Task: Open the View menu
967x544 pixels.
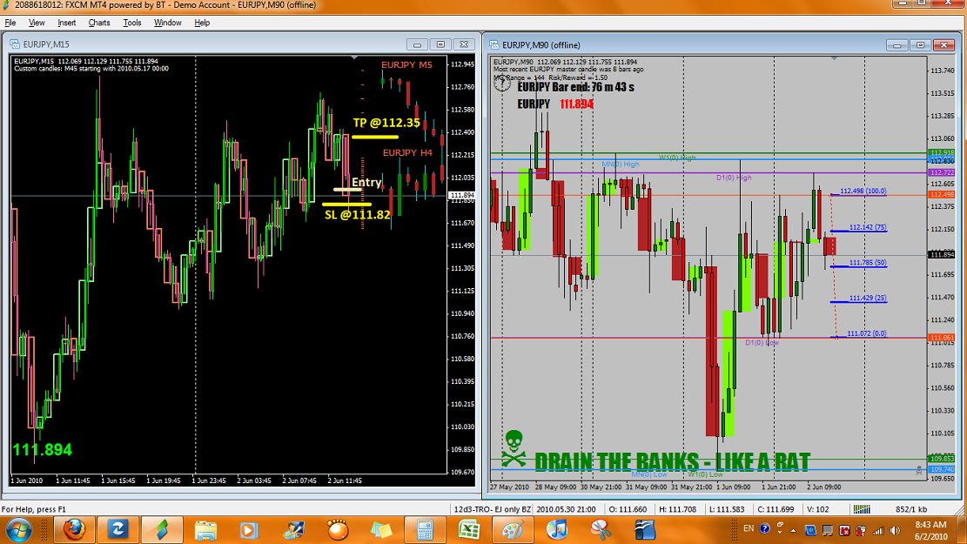Action: pos(37,23)
